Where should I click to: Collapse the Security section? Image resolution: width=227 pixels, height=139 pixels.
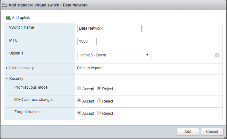tap(7, 79)
